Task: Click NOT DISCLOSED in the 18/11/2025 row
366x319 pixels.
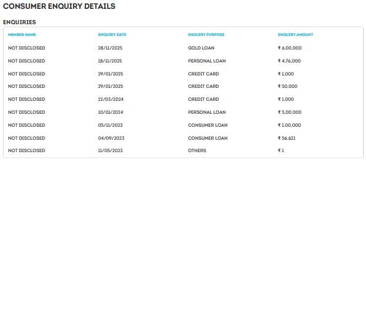Action: 26,61
